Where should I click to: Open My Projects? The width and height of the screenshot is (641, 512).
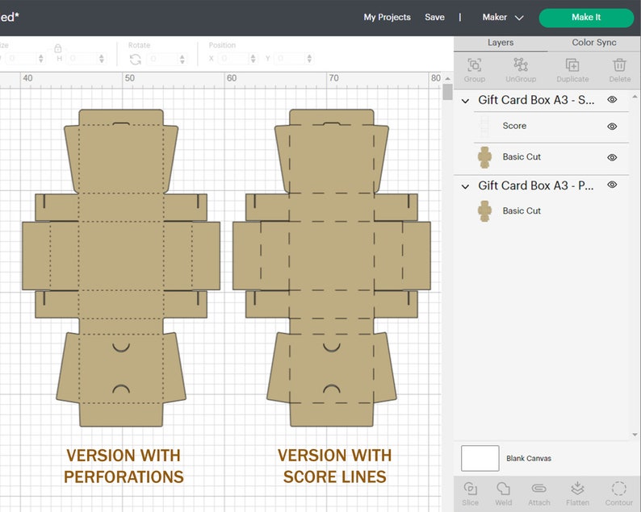coord(388,17)
